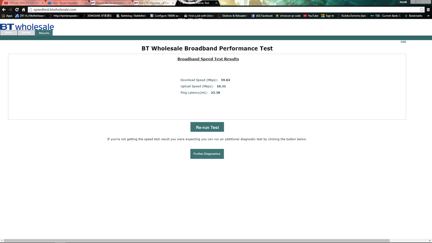Switch to the Solved: Re: So annoyed tab
Screen dimensions: 432x243
coord(110,3)
